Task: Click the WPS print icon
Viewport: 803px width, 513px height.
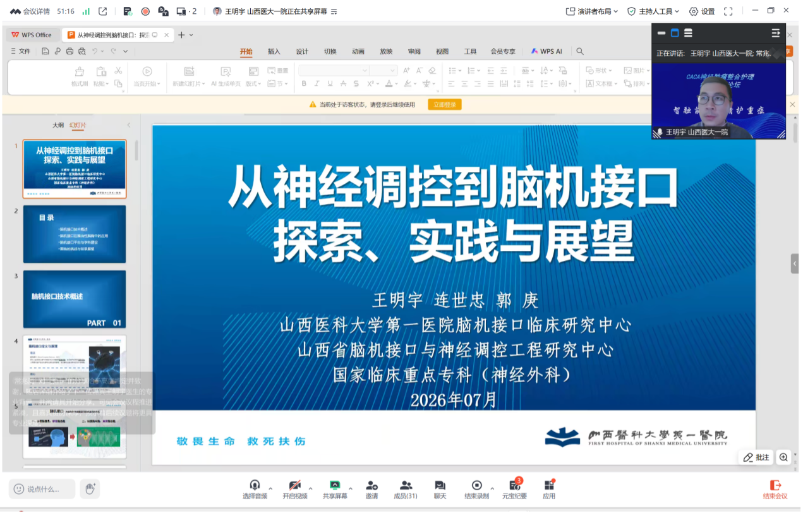Action: pos(70,51)
